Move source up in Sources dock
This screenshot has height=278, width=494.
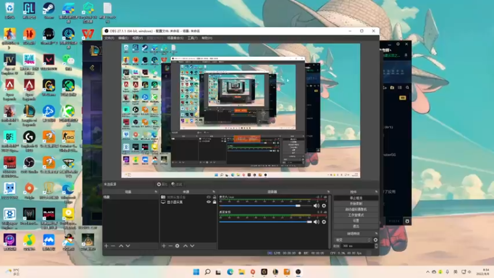(185, 246)
